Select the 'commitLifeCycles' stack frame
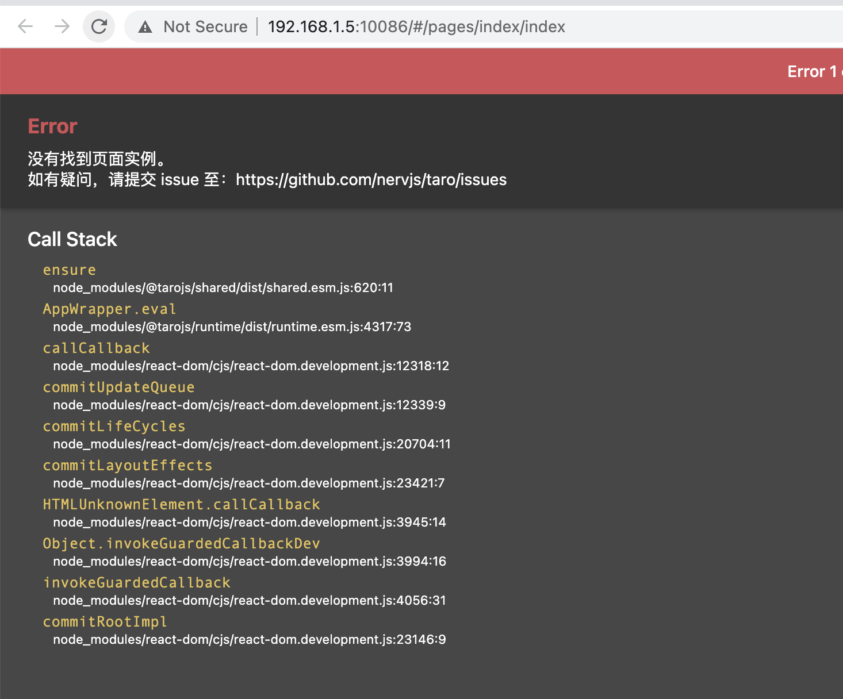 114,426
